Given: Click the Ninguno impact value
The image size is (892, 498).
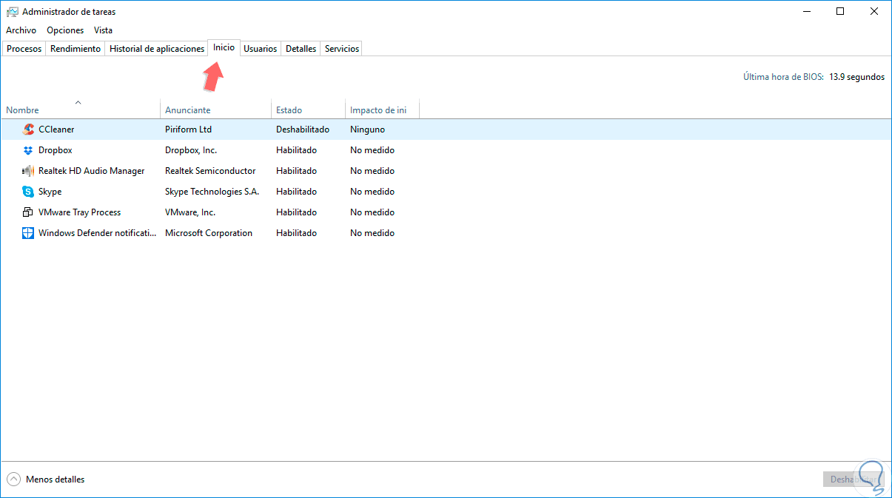Looking at the screenshot, I should coord(368,129).
